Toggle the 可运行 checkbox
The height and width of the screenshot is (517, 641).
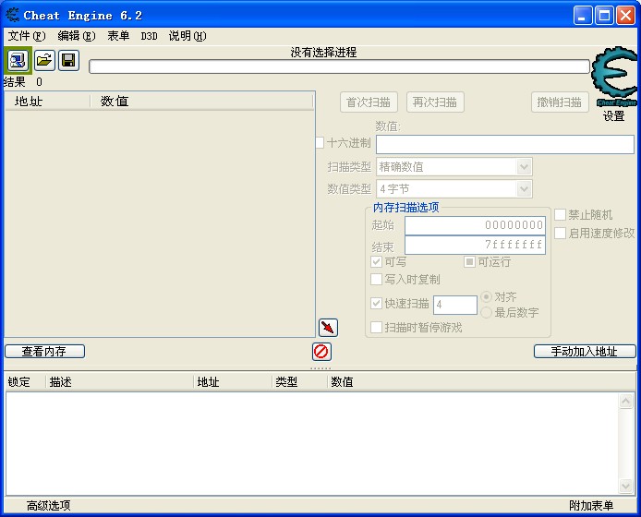(469, 261)
